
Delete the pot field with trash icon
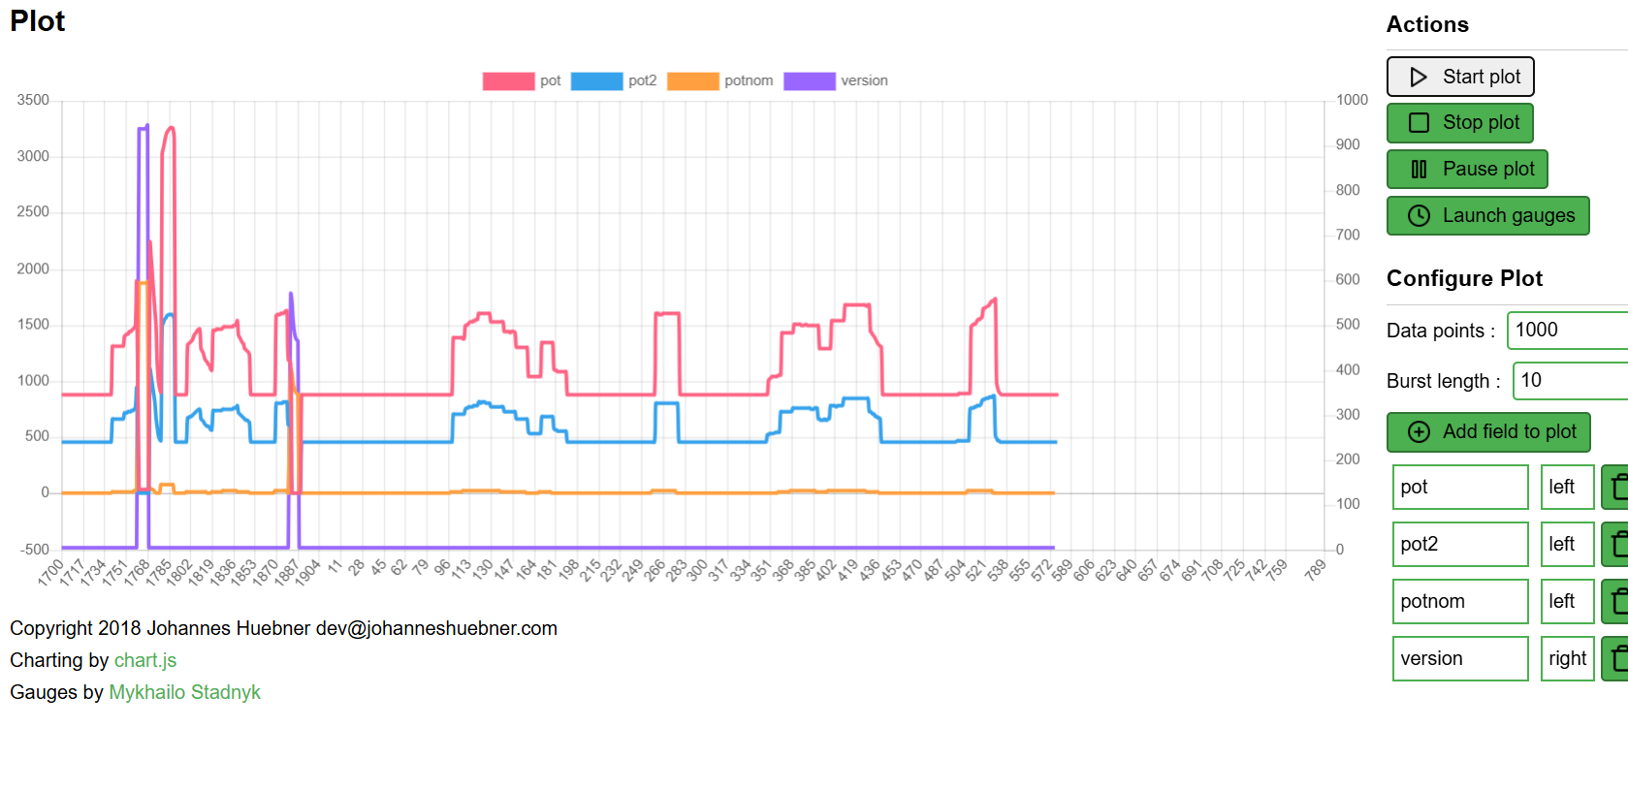click(x=1616, y=487)
